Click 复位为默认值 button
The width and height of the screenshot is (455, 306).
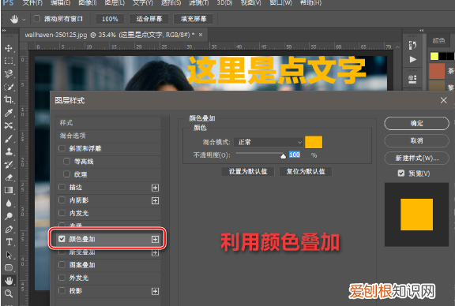(x=306, y=172)
